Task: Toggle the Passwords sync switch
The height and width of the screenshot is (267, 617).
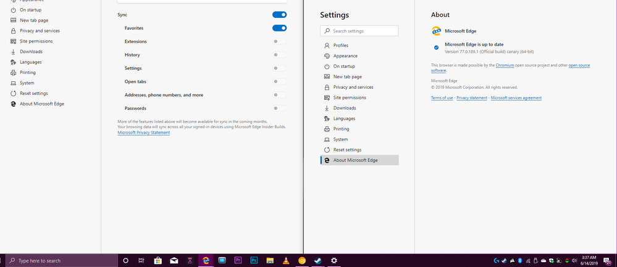Action: [279, 108]
